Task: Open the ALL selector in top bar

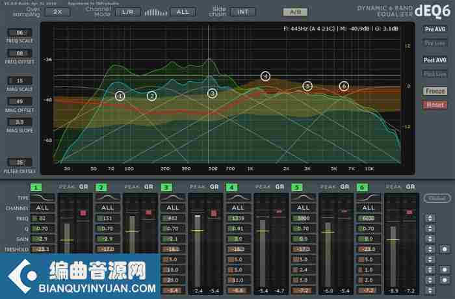Action: point(183,12)
